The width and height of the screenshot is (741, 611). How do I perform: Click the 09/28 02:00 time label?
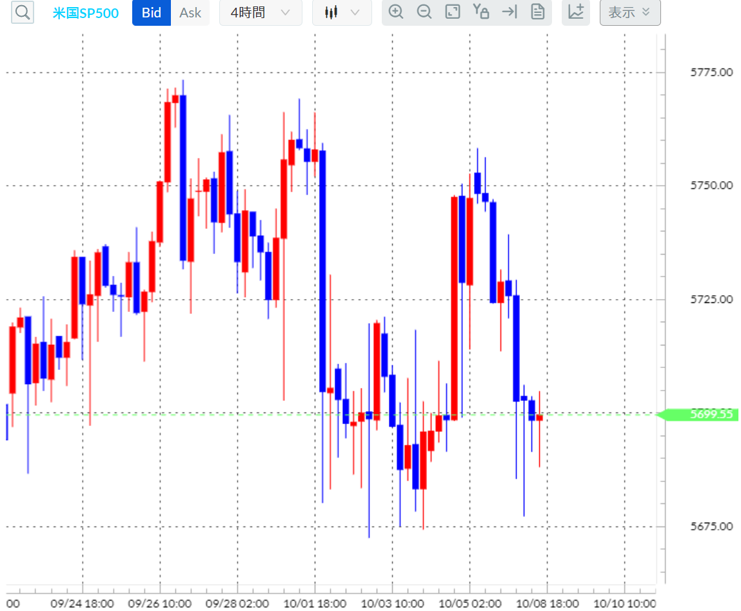[237, 604]
